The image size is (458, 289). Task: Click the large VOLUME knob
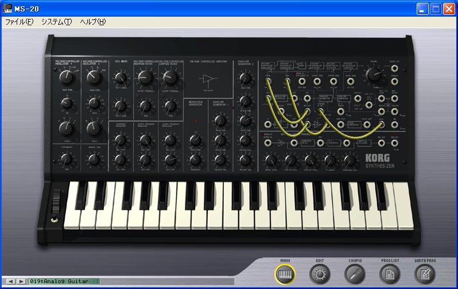point(374,75)
